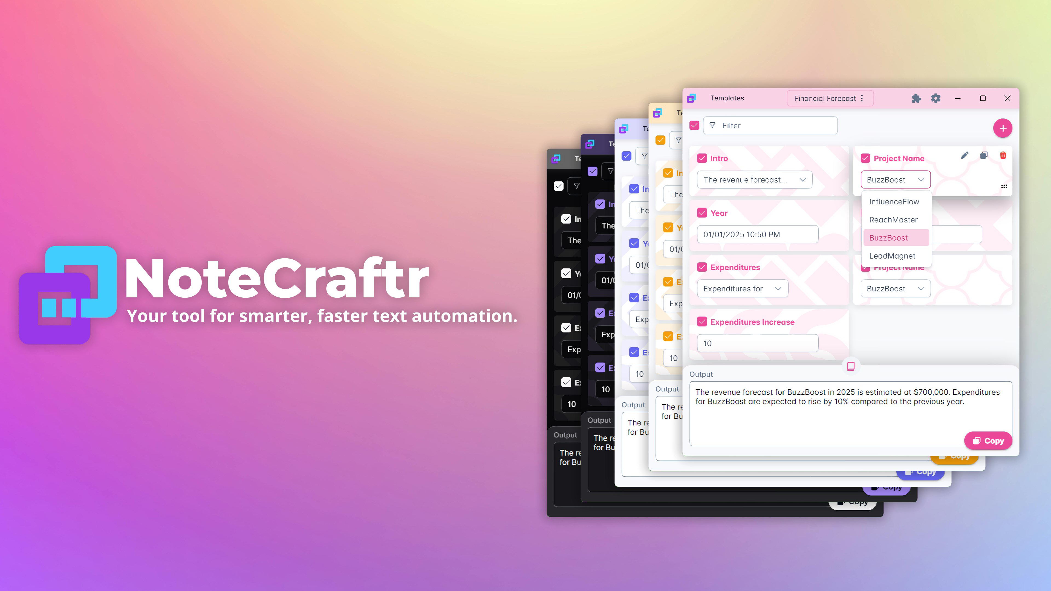1051x591 pixels.
Task: Edit the Project Name field with the pencil
Action: [965, 155]
